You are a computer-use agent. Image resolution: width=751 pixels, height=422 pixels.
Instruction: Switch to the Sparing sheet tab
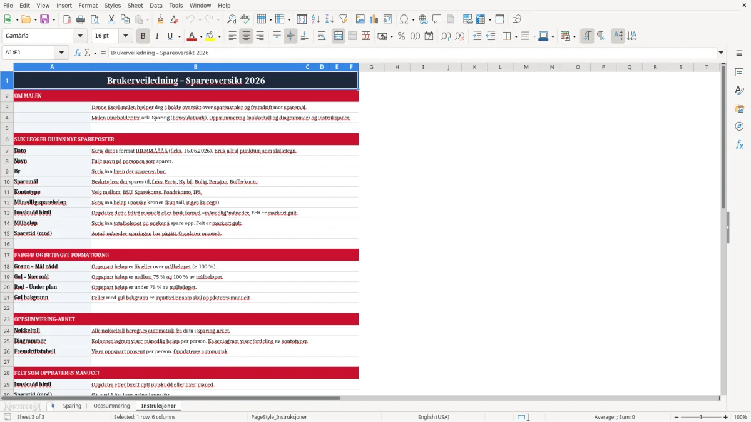(x=72, y=406)
